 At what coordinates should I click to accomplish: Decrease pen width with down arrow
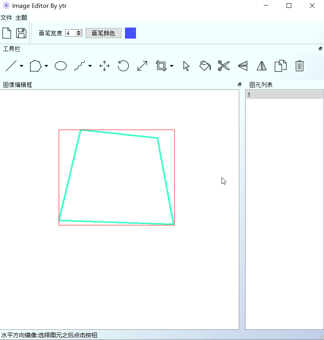[79, 35]
